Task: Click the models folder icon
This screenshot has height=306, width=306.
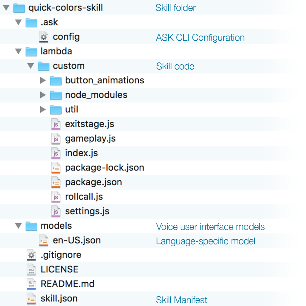Action: 31,227
